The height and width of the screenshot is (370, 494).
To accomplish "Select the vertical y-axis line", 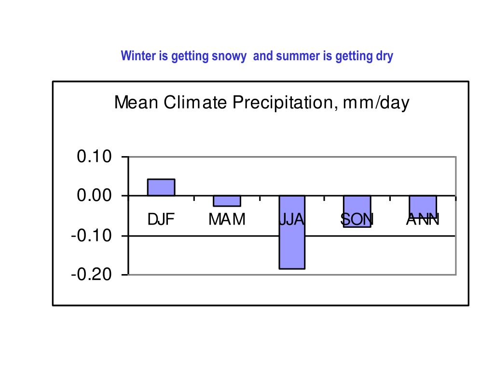I will click(x=128, y=215).
